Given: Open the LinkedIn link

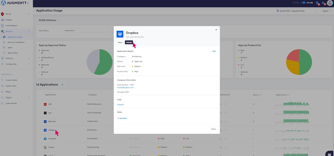Looking at the screenshot, I should point(120,105).
